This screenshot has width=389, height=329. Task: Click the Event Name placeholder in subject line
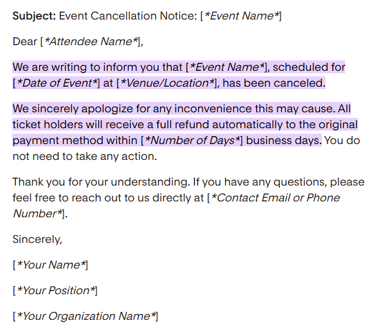pos(241,16)
